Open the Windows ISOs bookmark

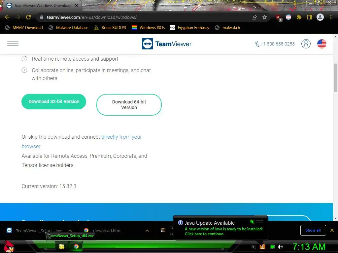point(148,28)
